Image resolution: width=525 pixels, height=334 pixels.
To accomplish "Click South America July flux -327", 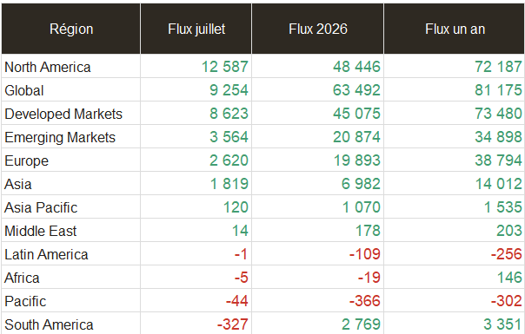I will click(233, 324).
